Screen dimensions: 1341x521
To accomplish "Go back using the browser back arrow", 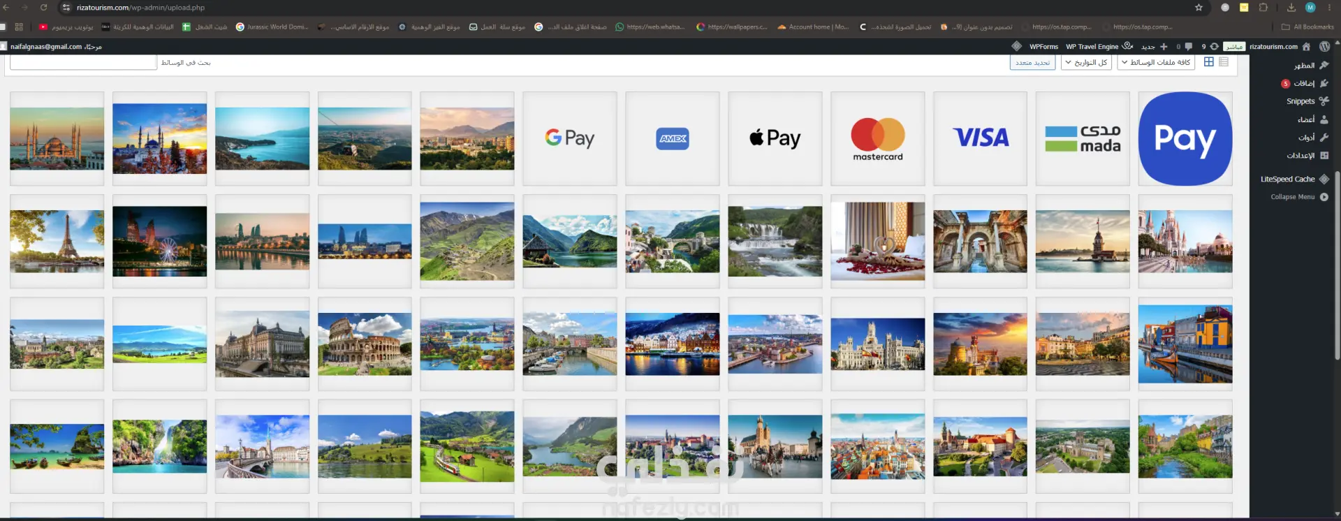I will pos(8,8).
